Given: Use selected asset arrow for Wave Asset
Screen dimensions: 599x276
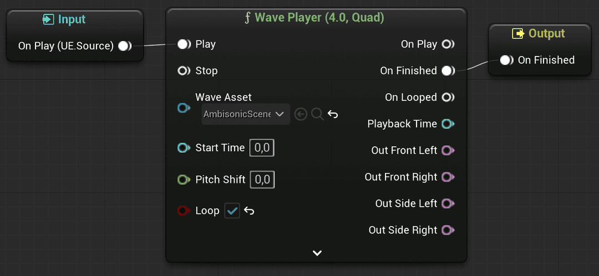Looking at the screenshot, I should coord(301,114).
